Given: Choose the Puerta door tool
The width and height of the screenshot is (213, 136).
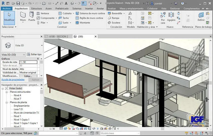Looking at the screenshot, I should tap(32, 17).
